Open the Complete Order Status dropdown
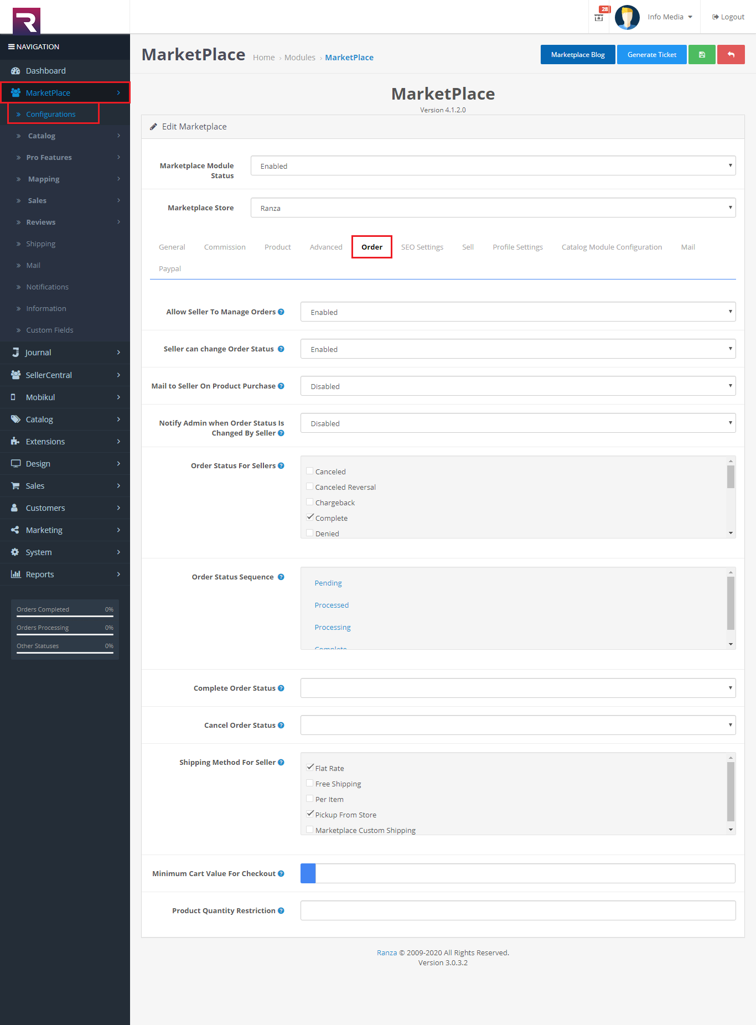The height and width of the screenshot is (1025, 756). [x=518, y=688]
